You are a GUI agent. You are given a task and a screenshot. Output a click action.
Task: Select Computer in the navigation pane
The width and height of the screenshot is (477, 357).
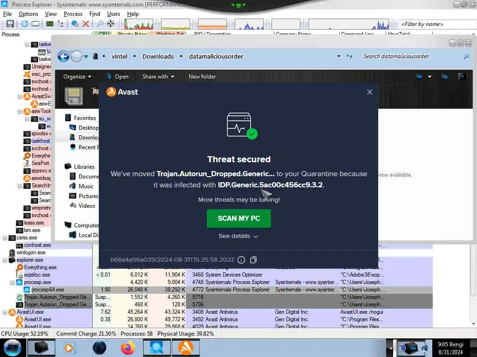tap(82, 225)
